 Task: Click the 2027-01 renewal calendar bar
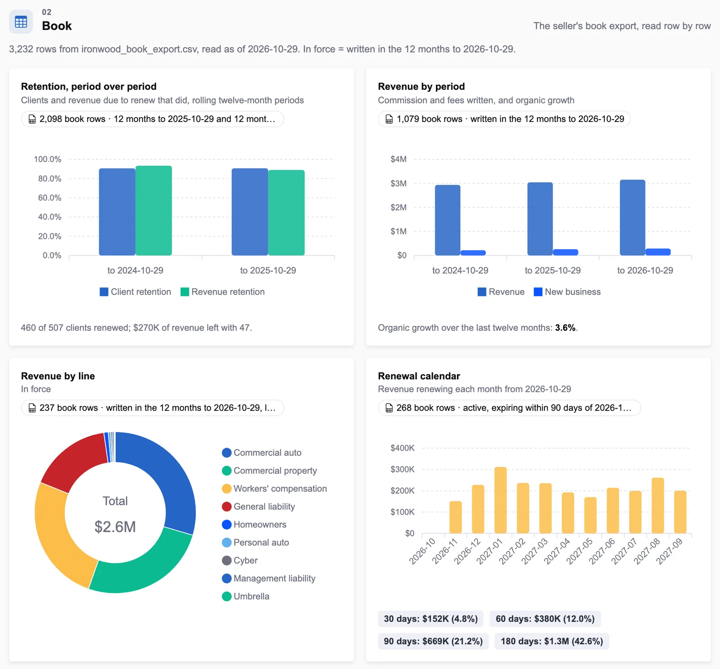coord(500,500)
